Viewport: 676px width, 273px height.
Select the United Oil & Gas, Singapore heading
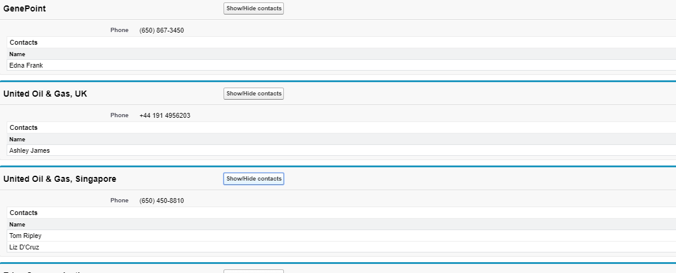click(60, 179)
